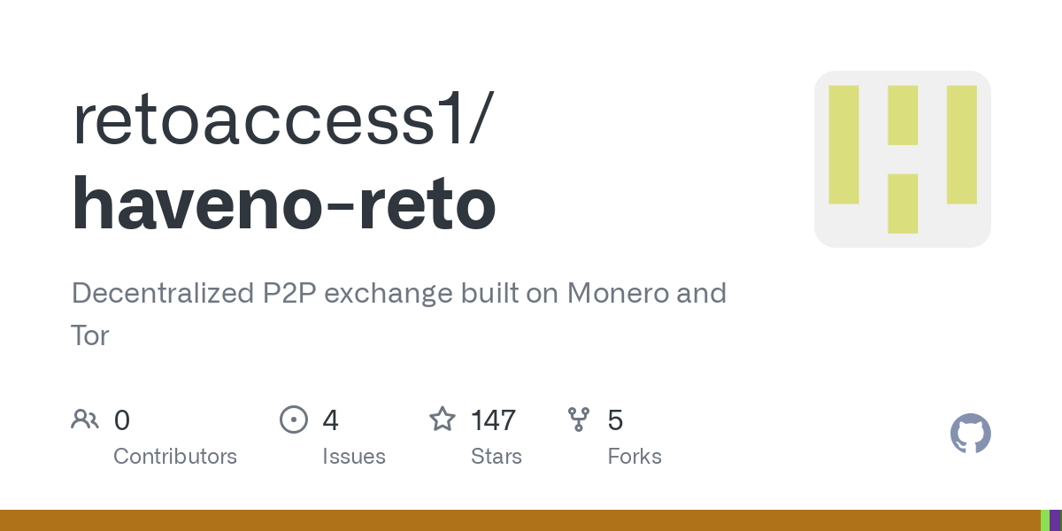Click the repository description text
This screenshot has height=531, width=1062.
pyautogui.click(x=399, y=314)
